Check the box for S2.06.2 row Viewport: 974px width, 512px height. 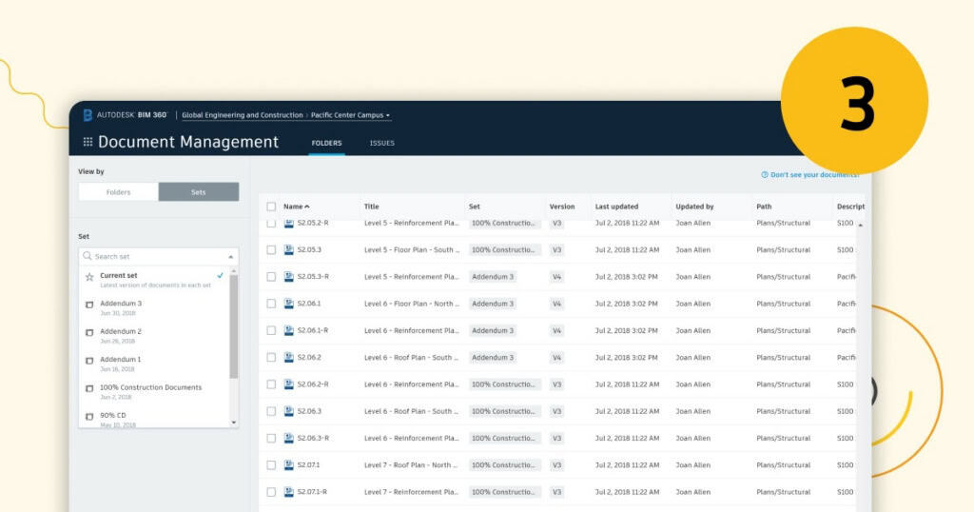click(271, 358)
